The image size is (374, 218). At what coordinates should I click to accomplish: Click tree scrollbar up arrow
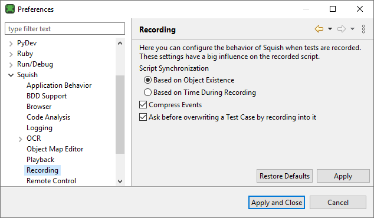tap(120, 43)
